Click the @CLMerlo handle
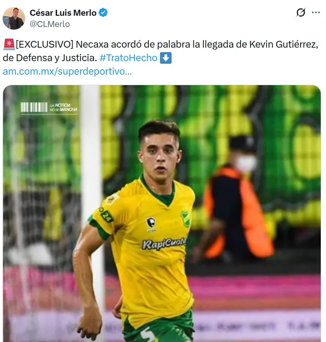Screen dimensions: 326x342 point(50,24)
